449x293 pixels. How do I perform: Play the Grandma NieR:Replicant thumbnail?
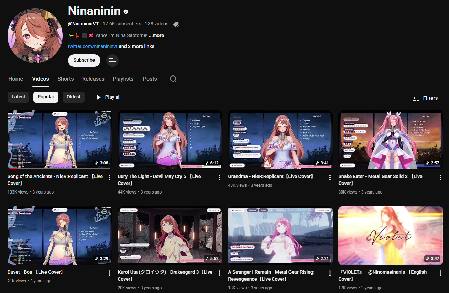[x=280, y=140]
